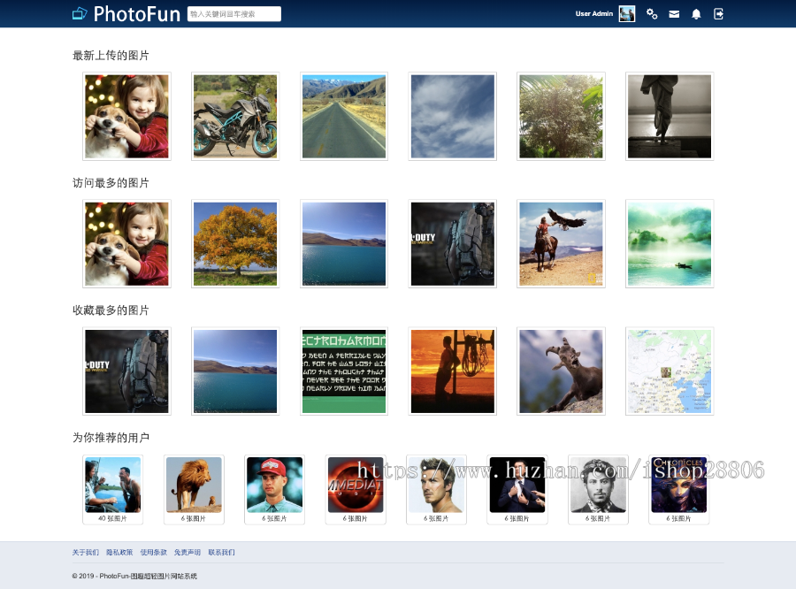Screen dimensions: 796x589
Task: Open the map image thumbnail
Action: point(670,371)
